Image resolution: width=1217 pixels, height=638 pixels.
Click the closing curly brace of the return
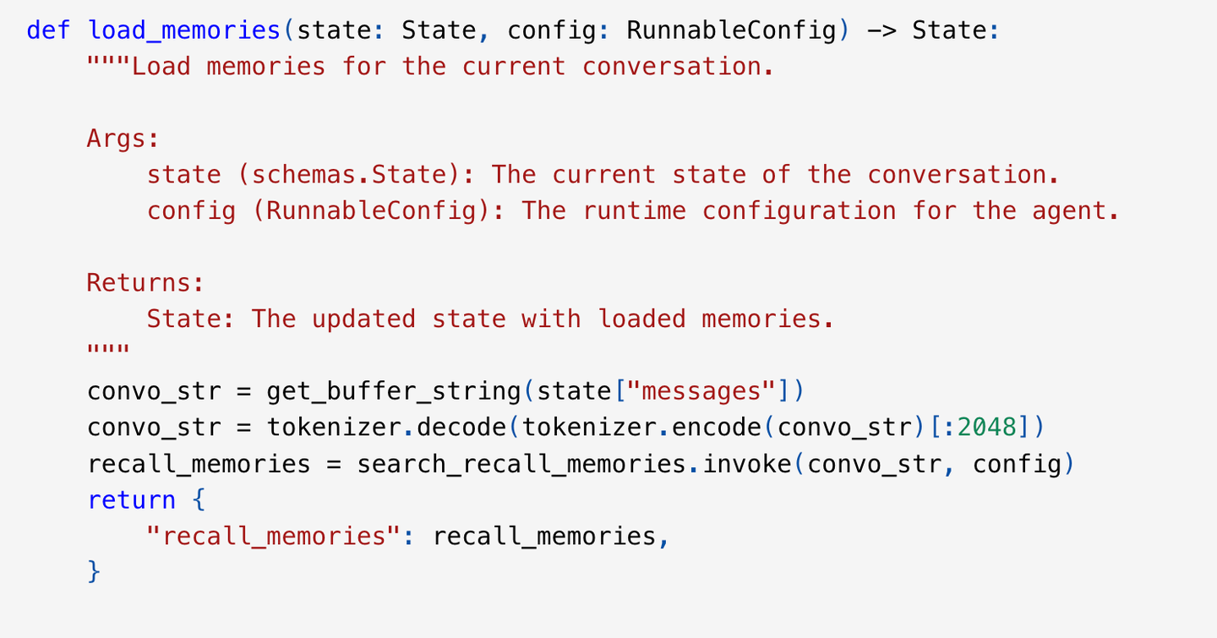coord(94,572)
